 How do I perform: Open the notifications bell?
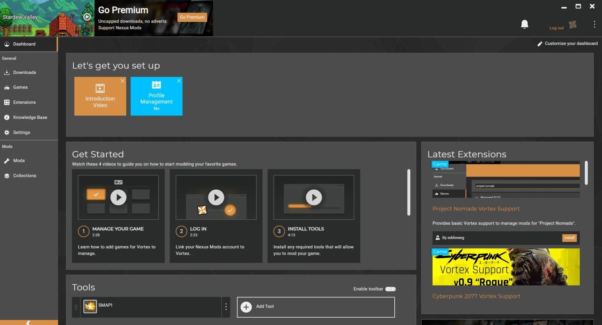coord(524,24)
